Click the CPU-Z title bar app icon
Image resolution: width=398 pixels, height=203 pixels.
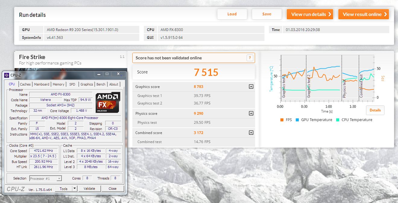tap(7, 75)
